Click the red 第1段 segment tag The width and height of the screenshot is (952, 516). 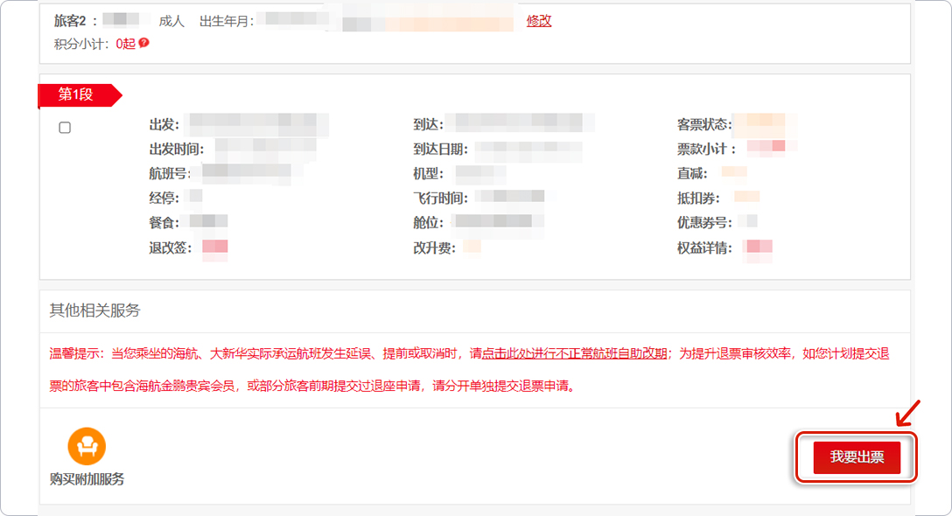(77, 95)
